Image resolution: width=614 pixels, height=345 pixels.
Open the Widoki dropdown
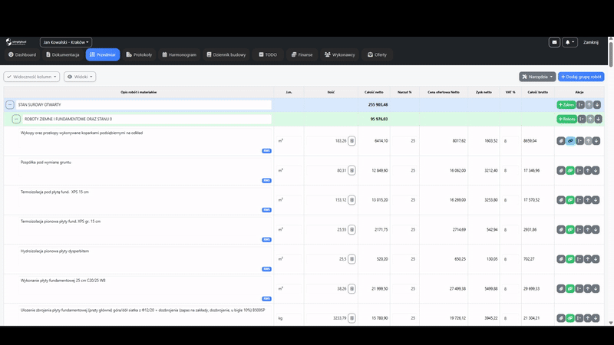pos(80,77)
